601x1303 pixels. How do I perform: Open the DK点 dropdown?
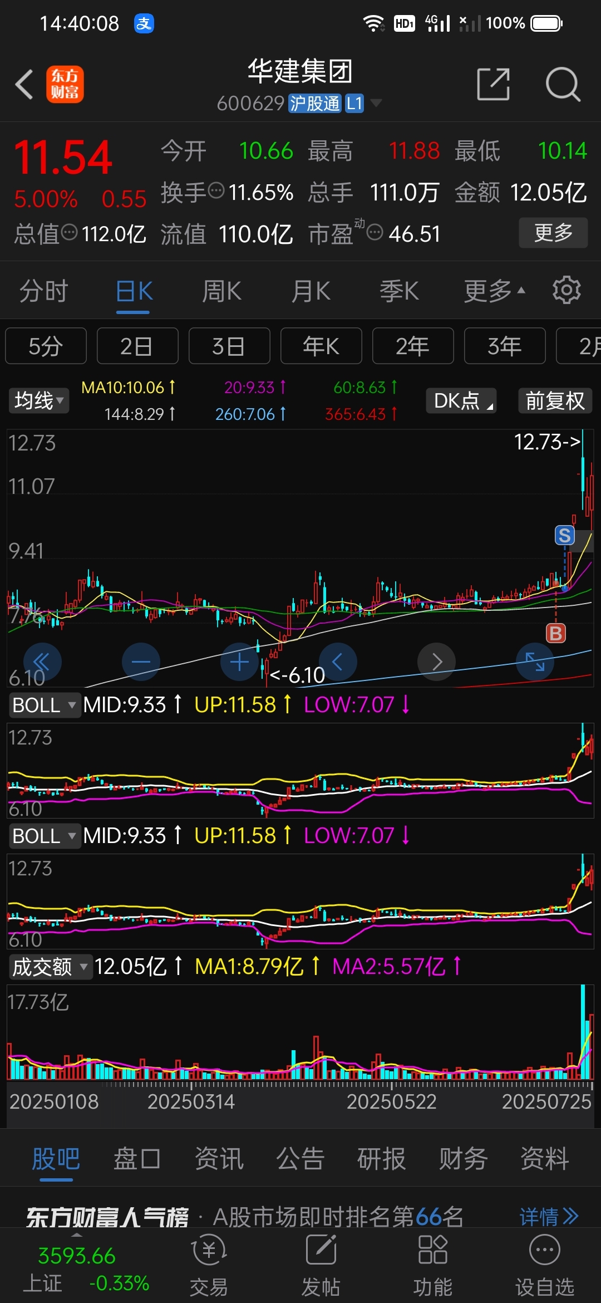[461, 400]
